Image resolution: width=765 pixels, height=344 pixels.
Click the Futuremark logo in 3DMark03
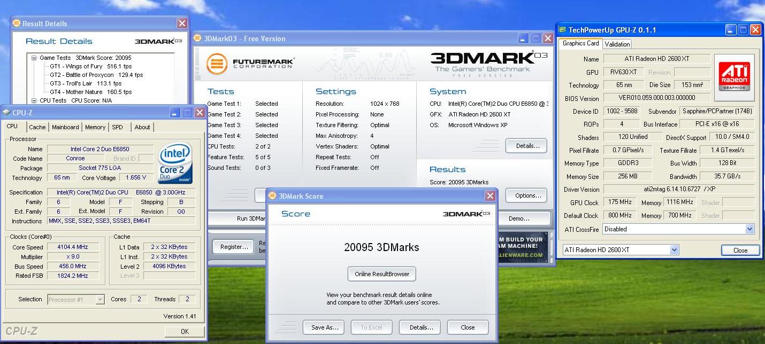(x=250, y=63)
